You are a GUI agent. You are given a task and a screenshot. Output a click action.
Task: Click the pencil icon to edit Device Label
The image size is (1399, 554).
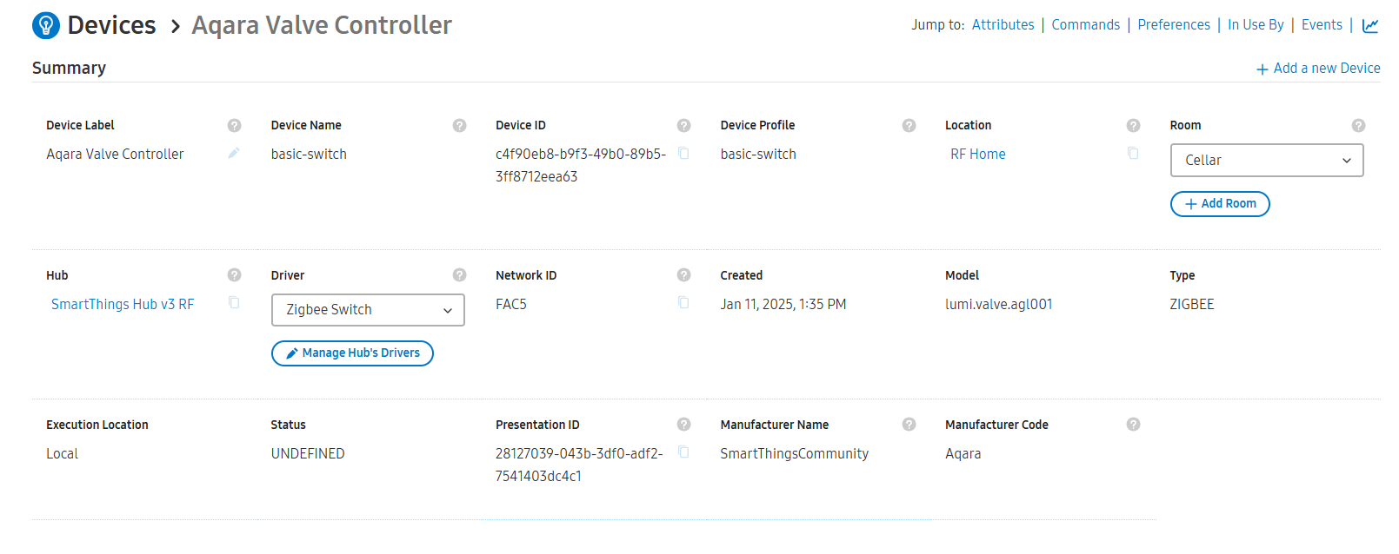pyautogui.click(x=233, y=154)
